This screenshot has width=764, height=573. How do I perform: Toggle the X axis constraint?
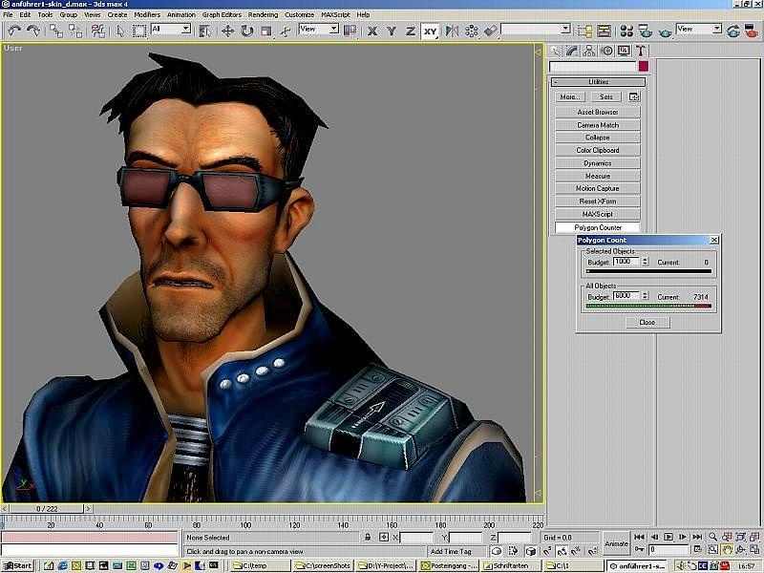tap(372, 31)
